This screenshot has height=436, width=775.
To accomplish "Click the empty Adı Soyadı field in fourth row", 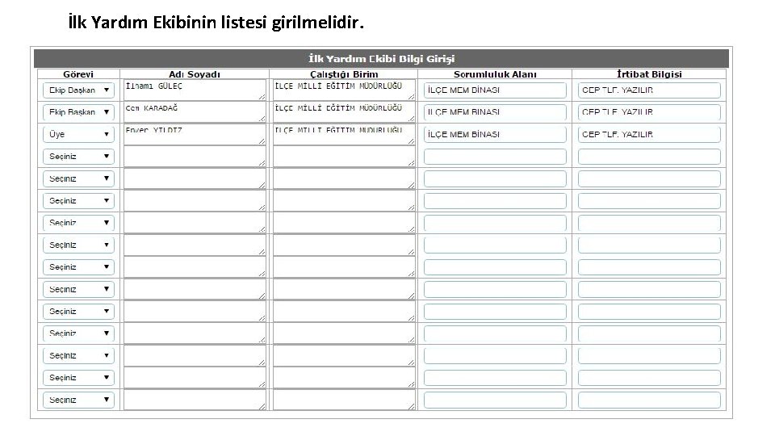I will click(x=195, y=157).
